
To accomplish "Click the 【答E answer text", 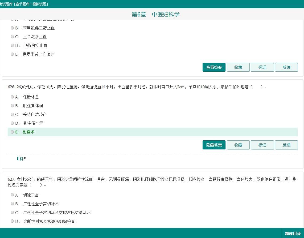I will pyautogui.click(x=21, y=159).
